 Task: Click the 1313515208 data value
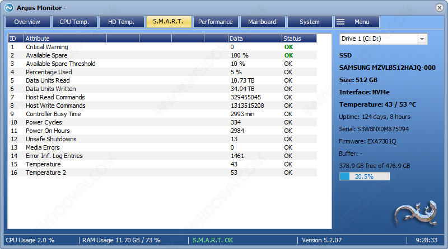click(x=248, y=106)
